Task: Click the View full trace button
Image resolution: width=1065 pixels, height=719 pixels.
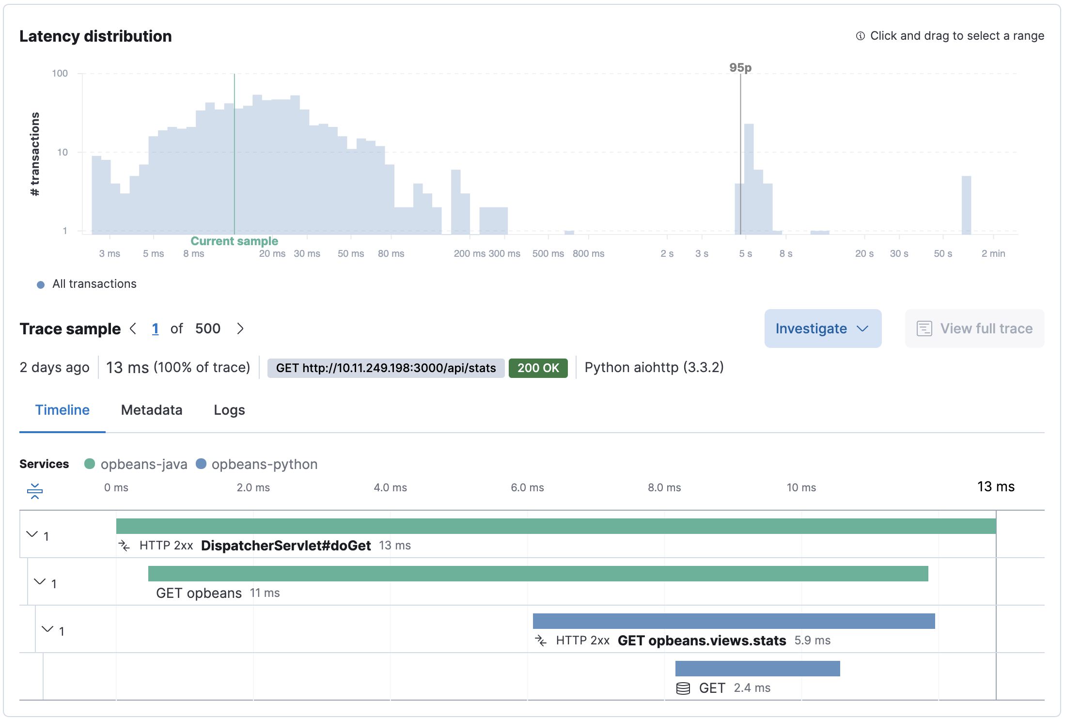Action: 974,328
